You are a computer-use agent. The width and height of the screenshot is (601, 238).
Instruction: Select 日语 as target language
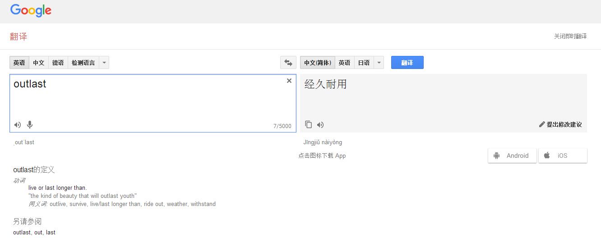pyautogui.click(x=364, y=63)
